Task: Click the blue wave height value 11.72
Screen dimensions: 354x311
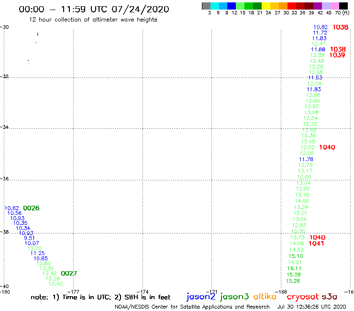Action: pyautogui.click(x=320, y=33)
